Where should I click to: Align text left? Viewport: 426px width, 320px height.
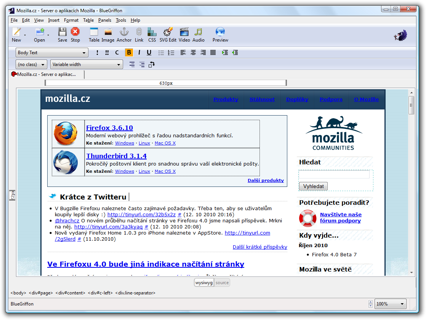click(183, 53)
